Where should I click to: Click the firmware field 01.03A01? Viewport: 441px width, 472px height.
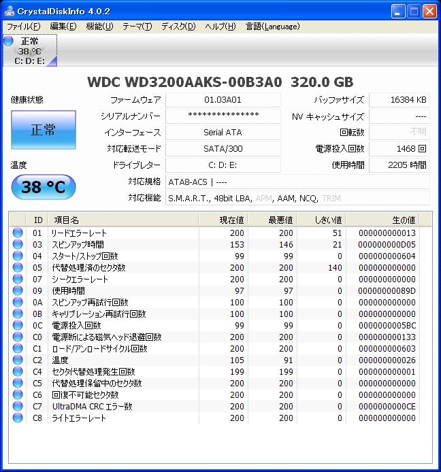(x=223, y=100)
